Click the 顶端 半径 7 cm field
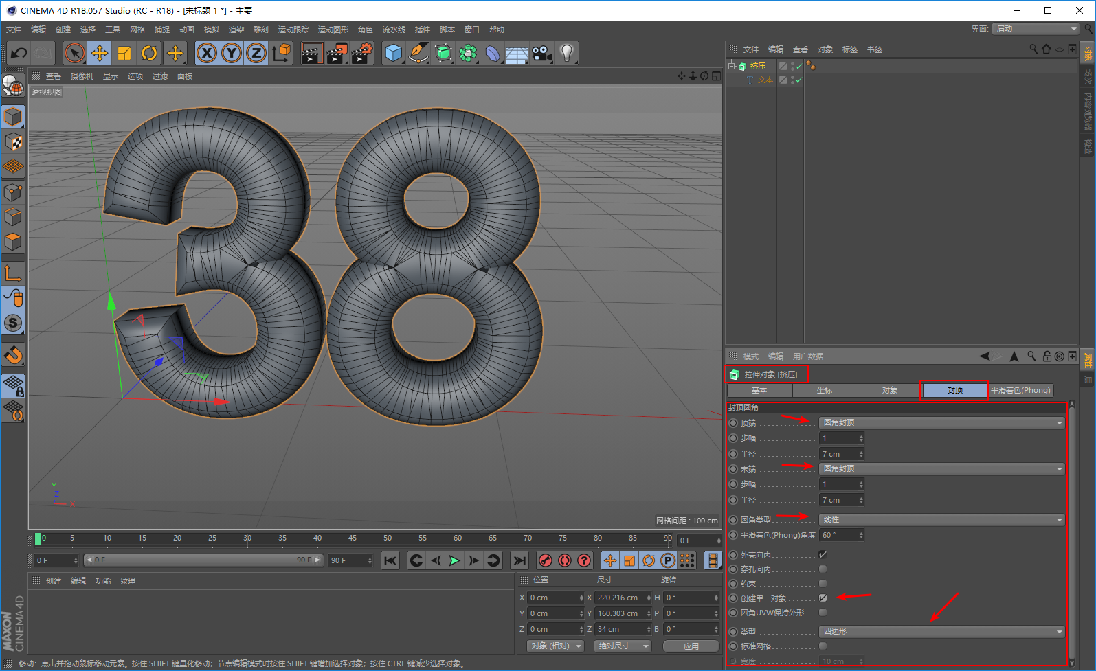 (841, 454)
